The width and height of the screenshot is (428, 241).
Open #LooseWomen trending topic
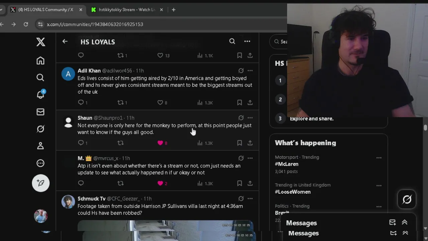tap(293, 192)
